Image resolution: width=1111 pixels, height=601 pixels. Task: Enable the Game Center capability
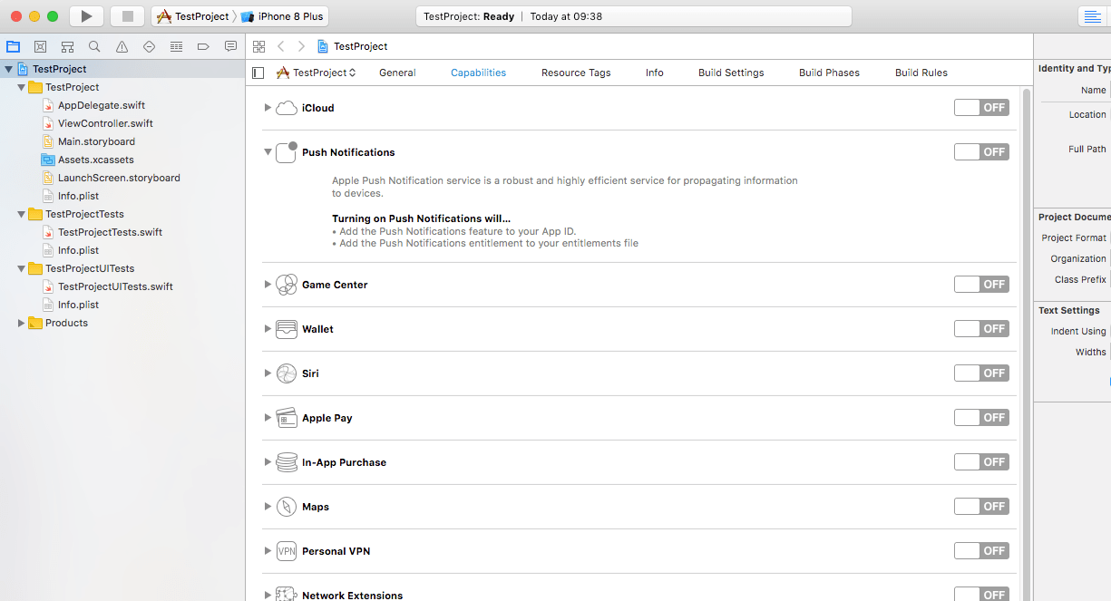[981, 284]
